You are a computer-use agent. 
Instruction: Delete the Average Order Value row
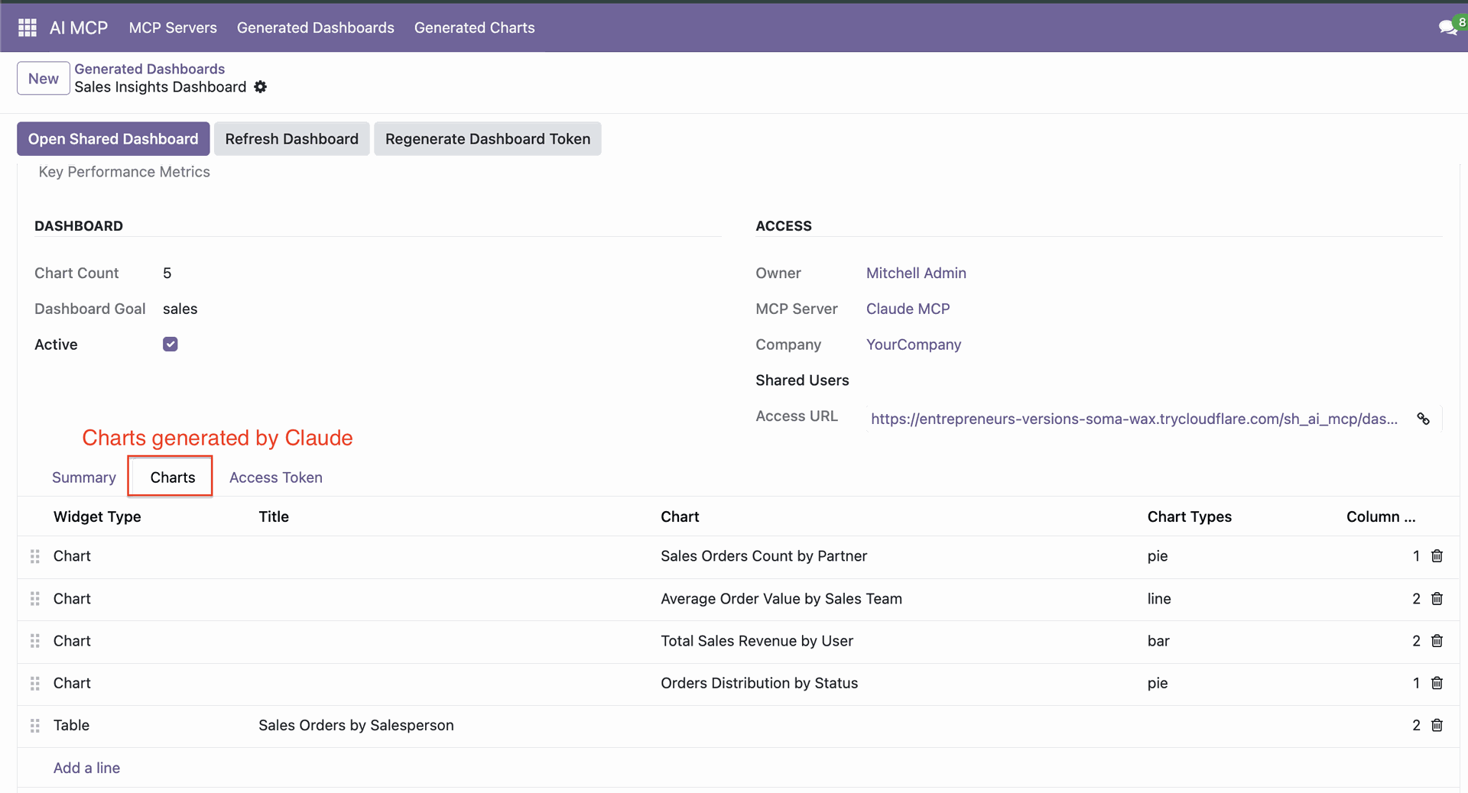(1437, 599)
